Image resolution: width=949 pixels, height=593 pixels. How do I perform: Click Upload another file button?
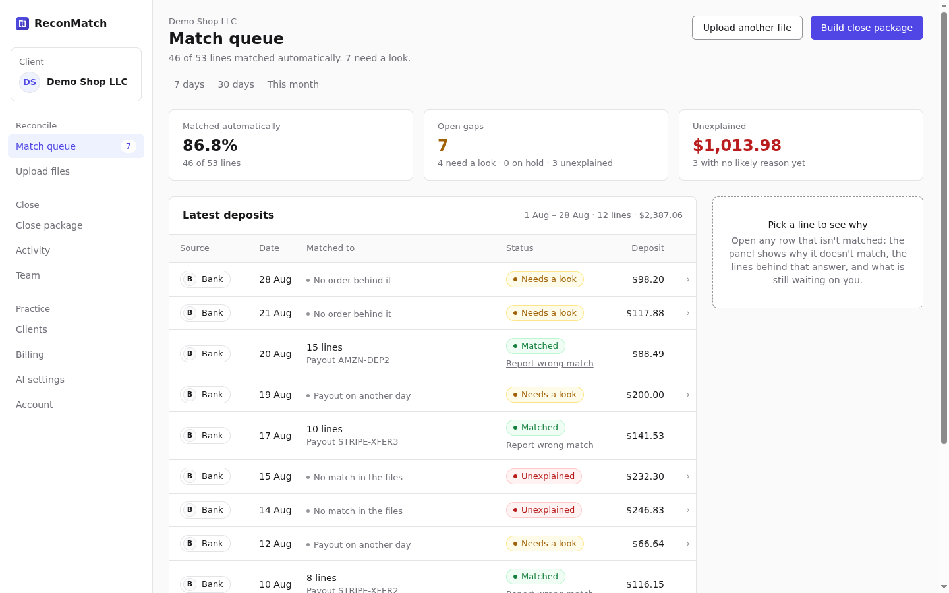click(x=747, y=28)
